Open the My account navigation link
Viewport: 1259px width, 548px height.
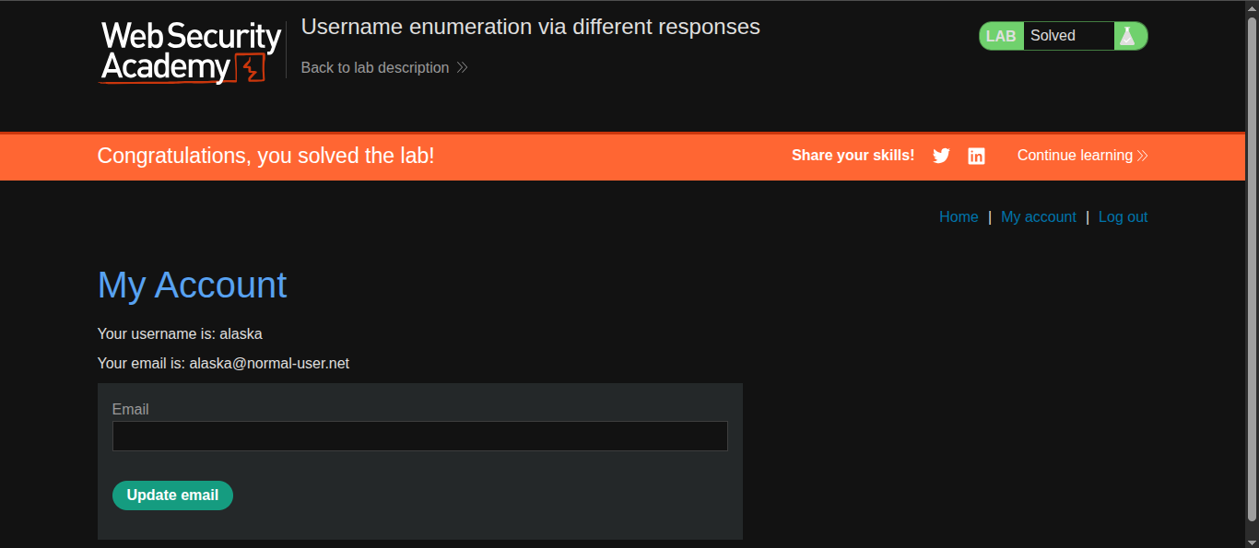click(x=1039, y=217)
